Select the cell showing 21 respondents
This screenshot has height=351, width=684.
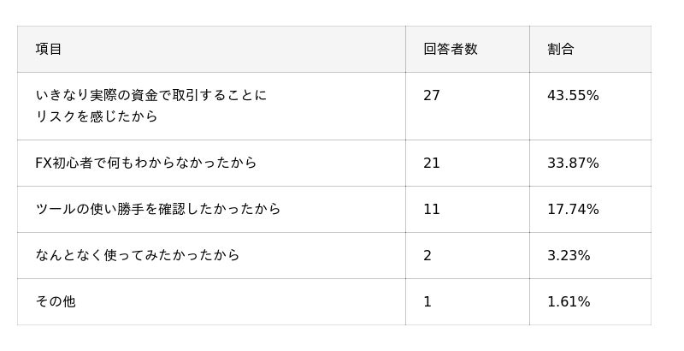432,163
